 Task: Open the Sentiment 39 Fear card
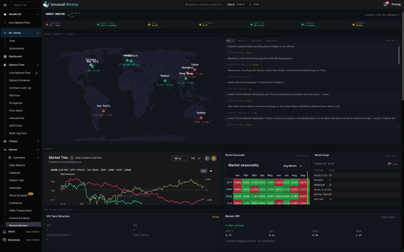click(69, 24)
